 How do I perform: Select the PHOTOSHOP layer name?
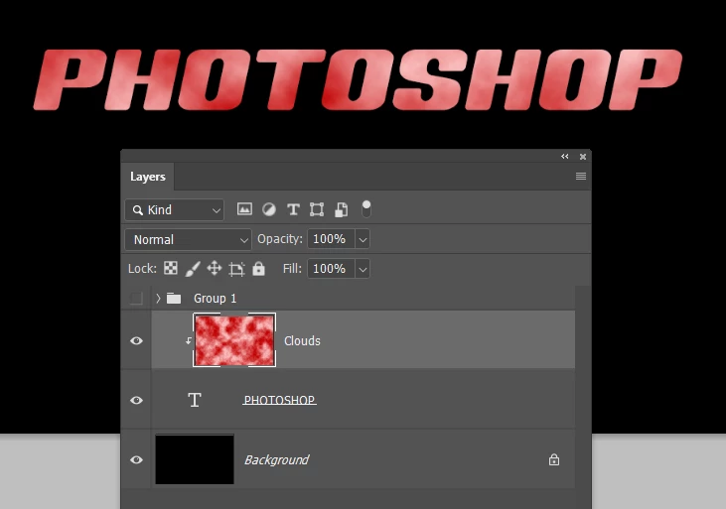(x=280, y=400)
